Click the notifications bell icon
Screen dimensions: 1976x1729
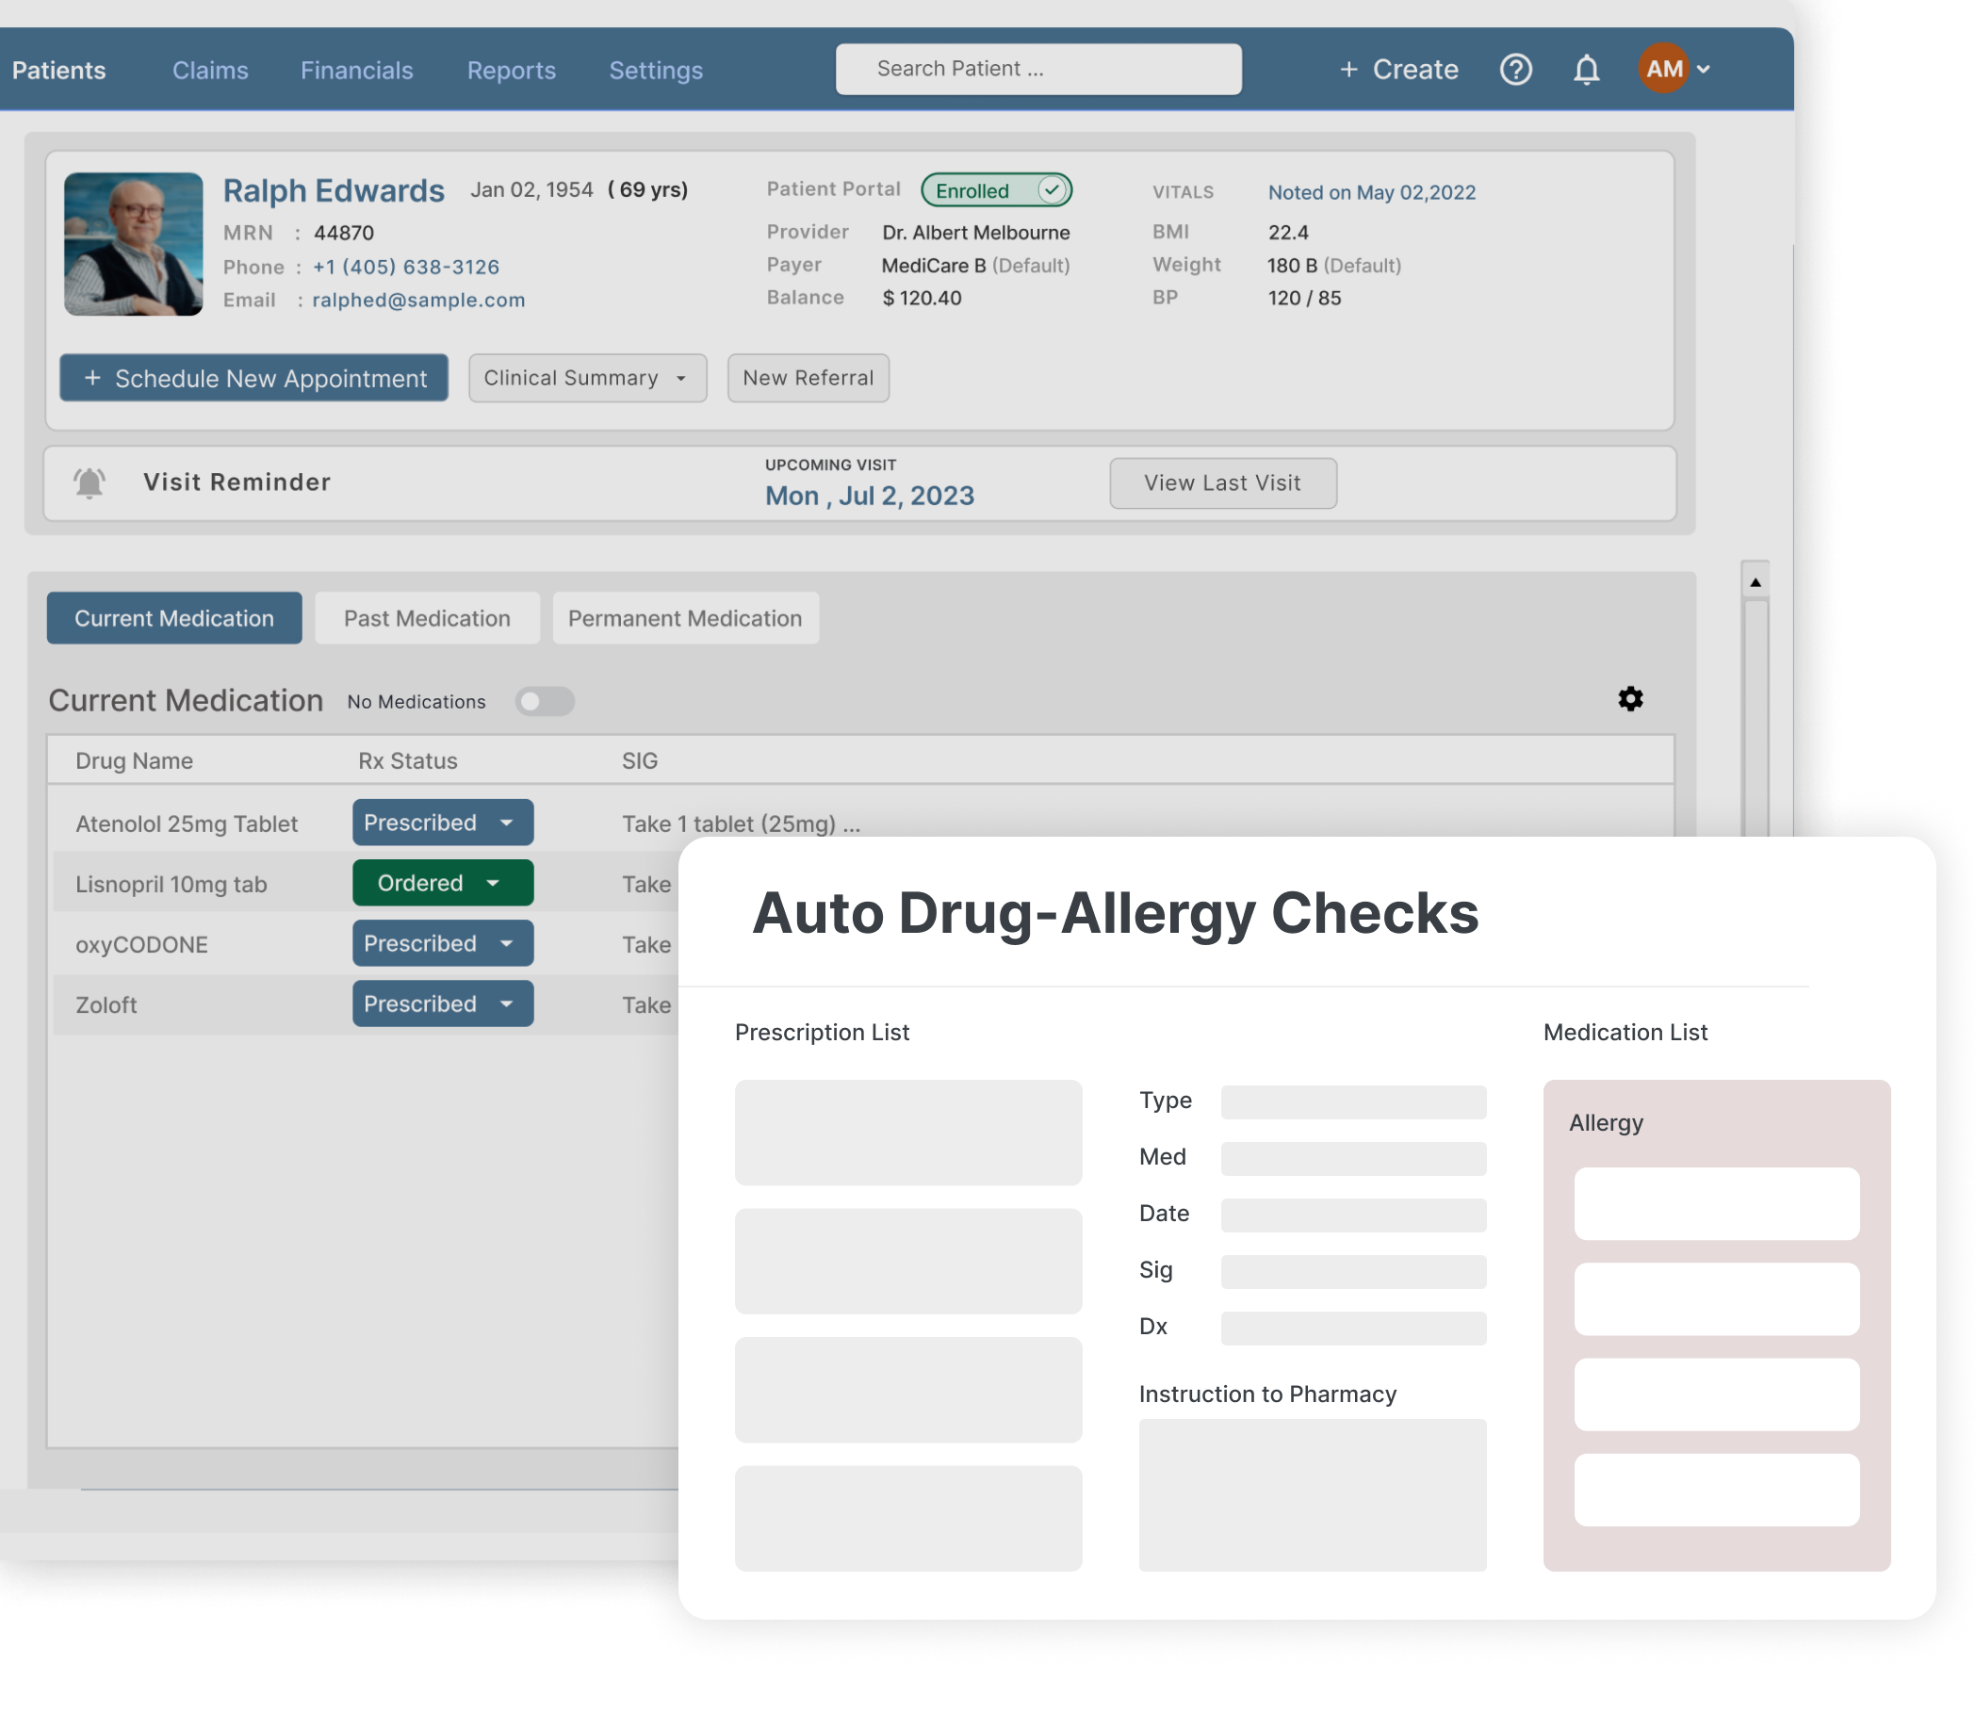point(1586,70)
